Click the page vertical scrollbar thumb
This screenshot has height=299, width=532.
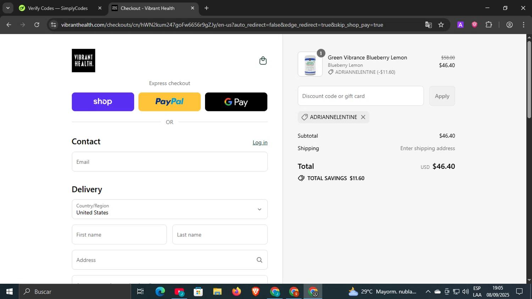529,79
